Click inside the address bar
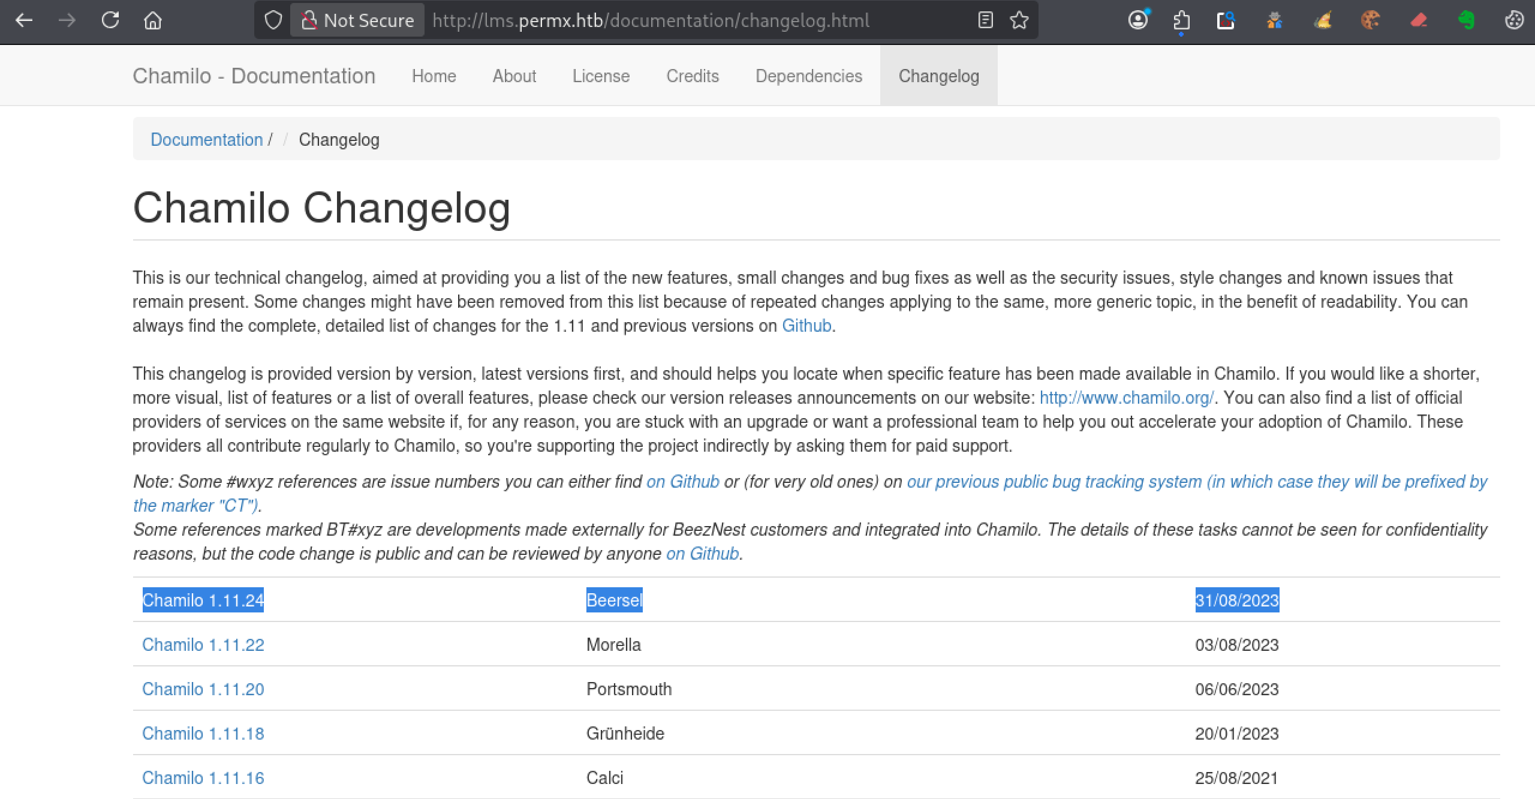 pos(660,20)
